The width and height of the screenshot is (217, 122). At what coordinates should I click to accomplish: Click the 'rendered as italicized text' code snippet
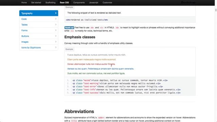(x=87, y=20)
